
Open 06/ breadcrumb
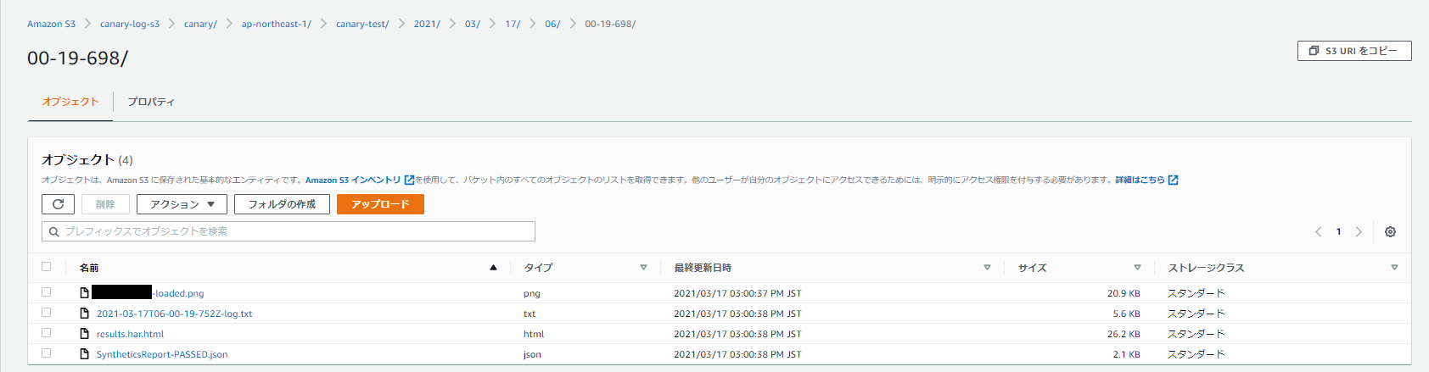[552, 24]
